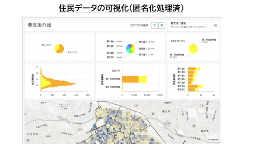
Task: Open the hamburger menu icon
Action: [x=216, y=26]
